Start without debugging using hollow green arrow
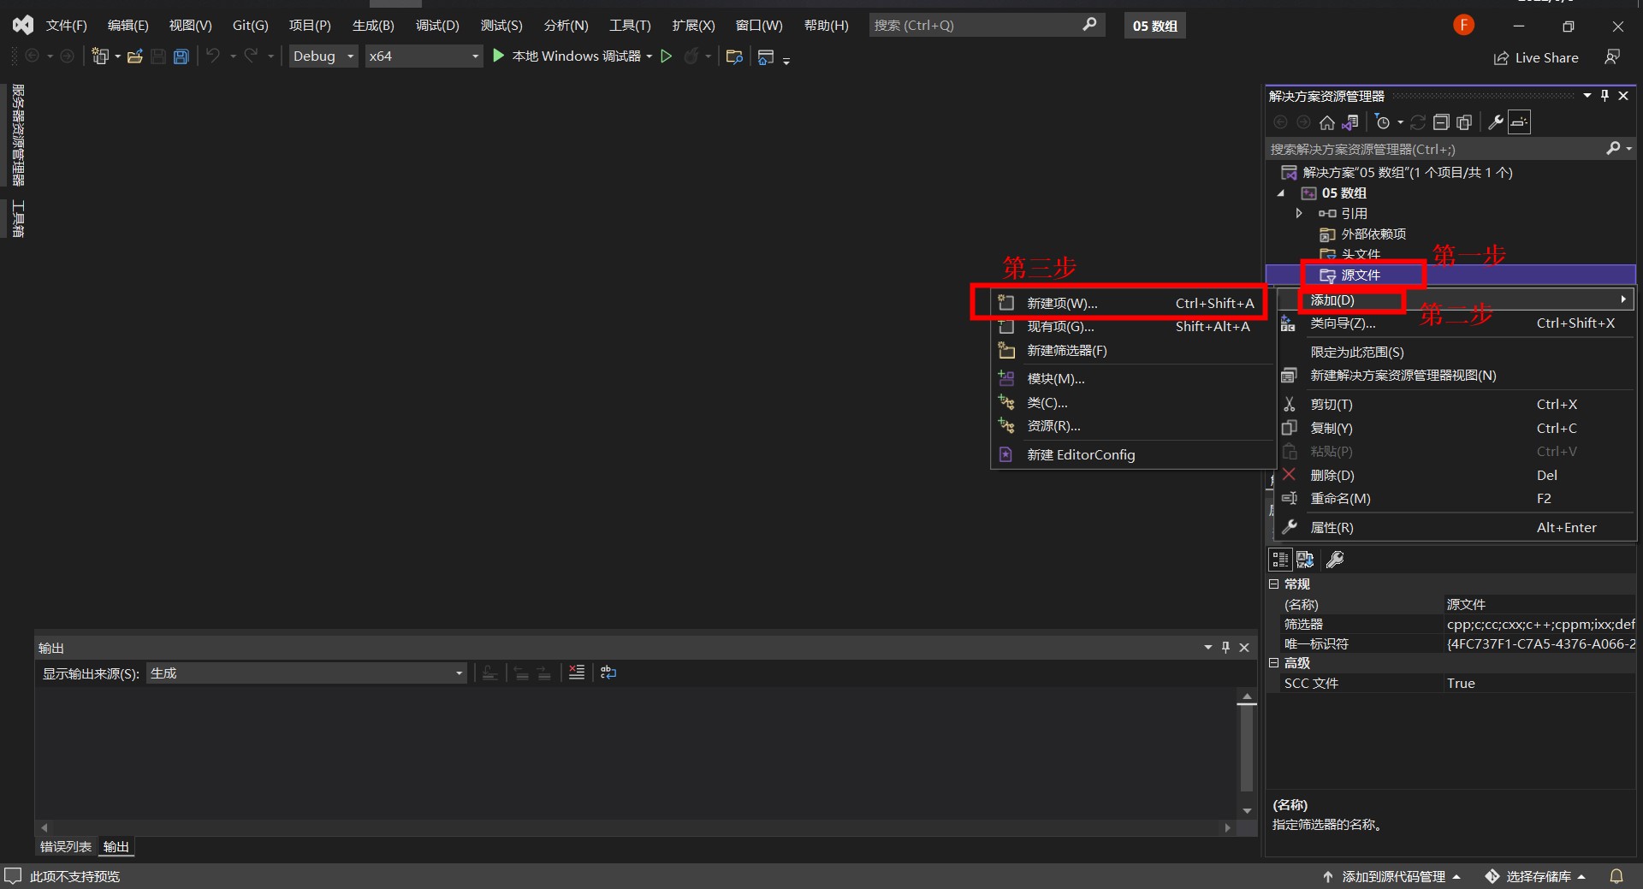The width and height of the screenshot is (1643, 889). 667,56
